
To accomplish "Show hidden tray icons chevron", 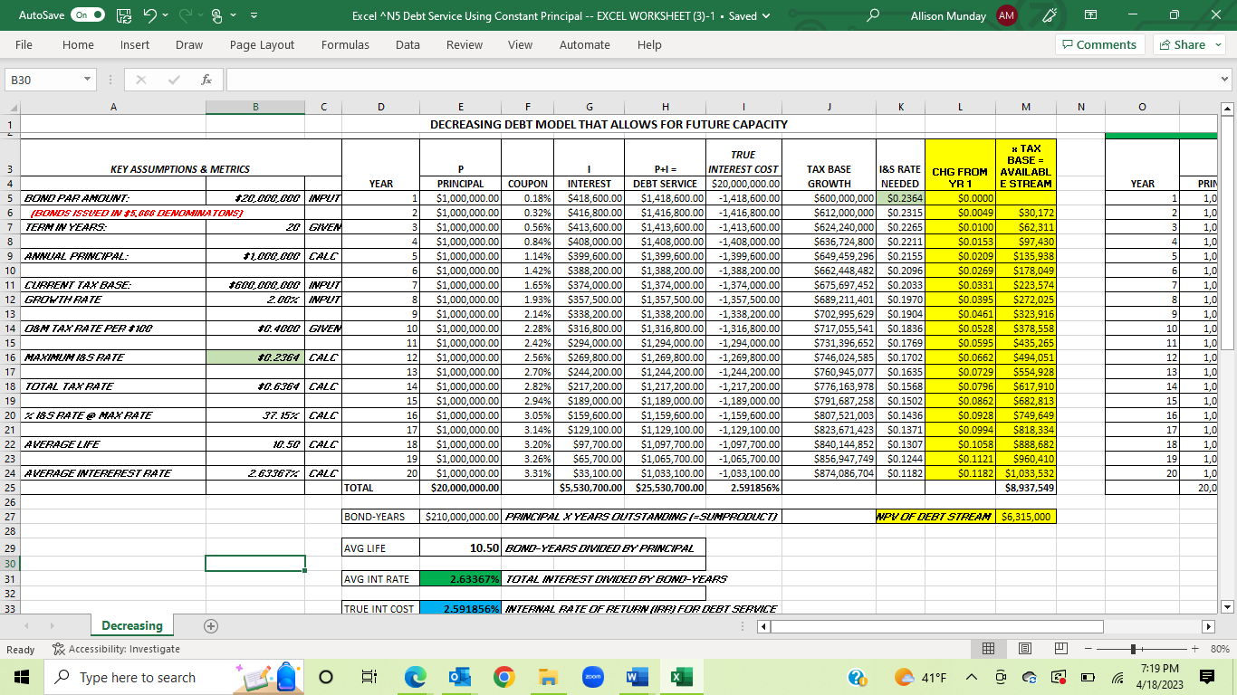I will tap(971, 677).
